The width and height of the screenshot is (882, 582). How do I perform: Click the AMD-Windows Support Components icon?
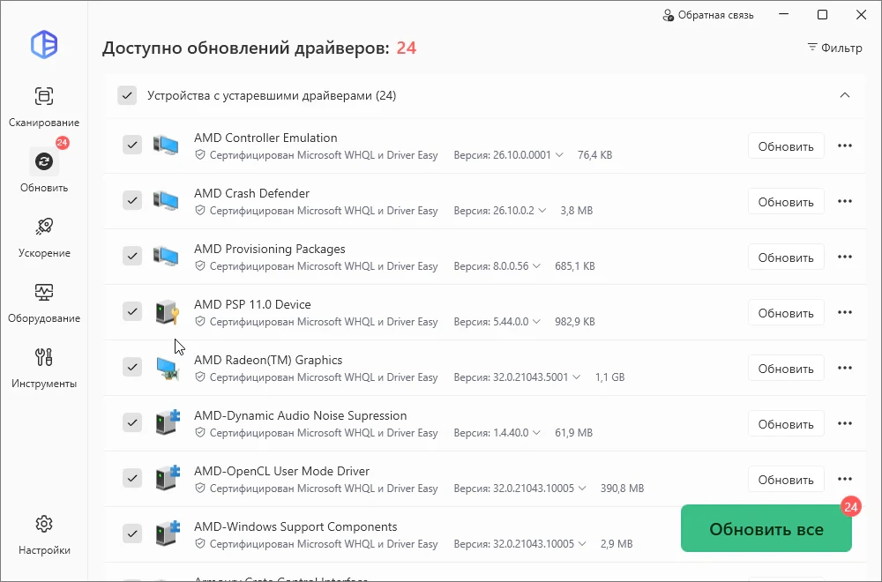tap(168, 534)
